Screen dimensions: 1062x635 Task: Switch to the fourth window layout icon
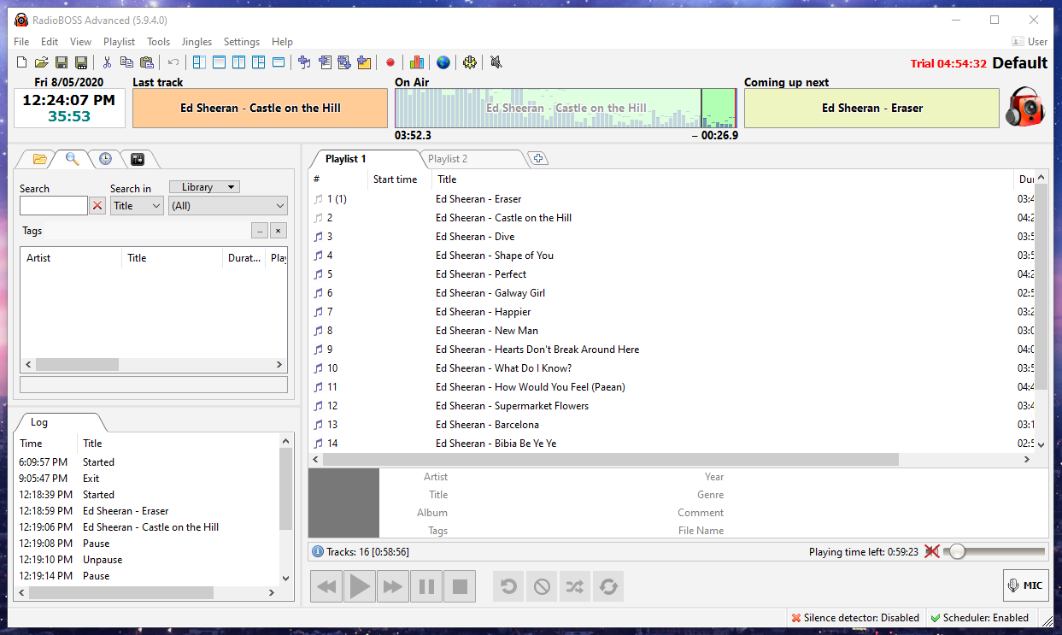(x=258, y=62)
